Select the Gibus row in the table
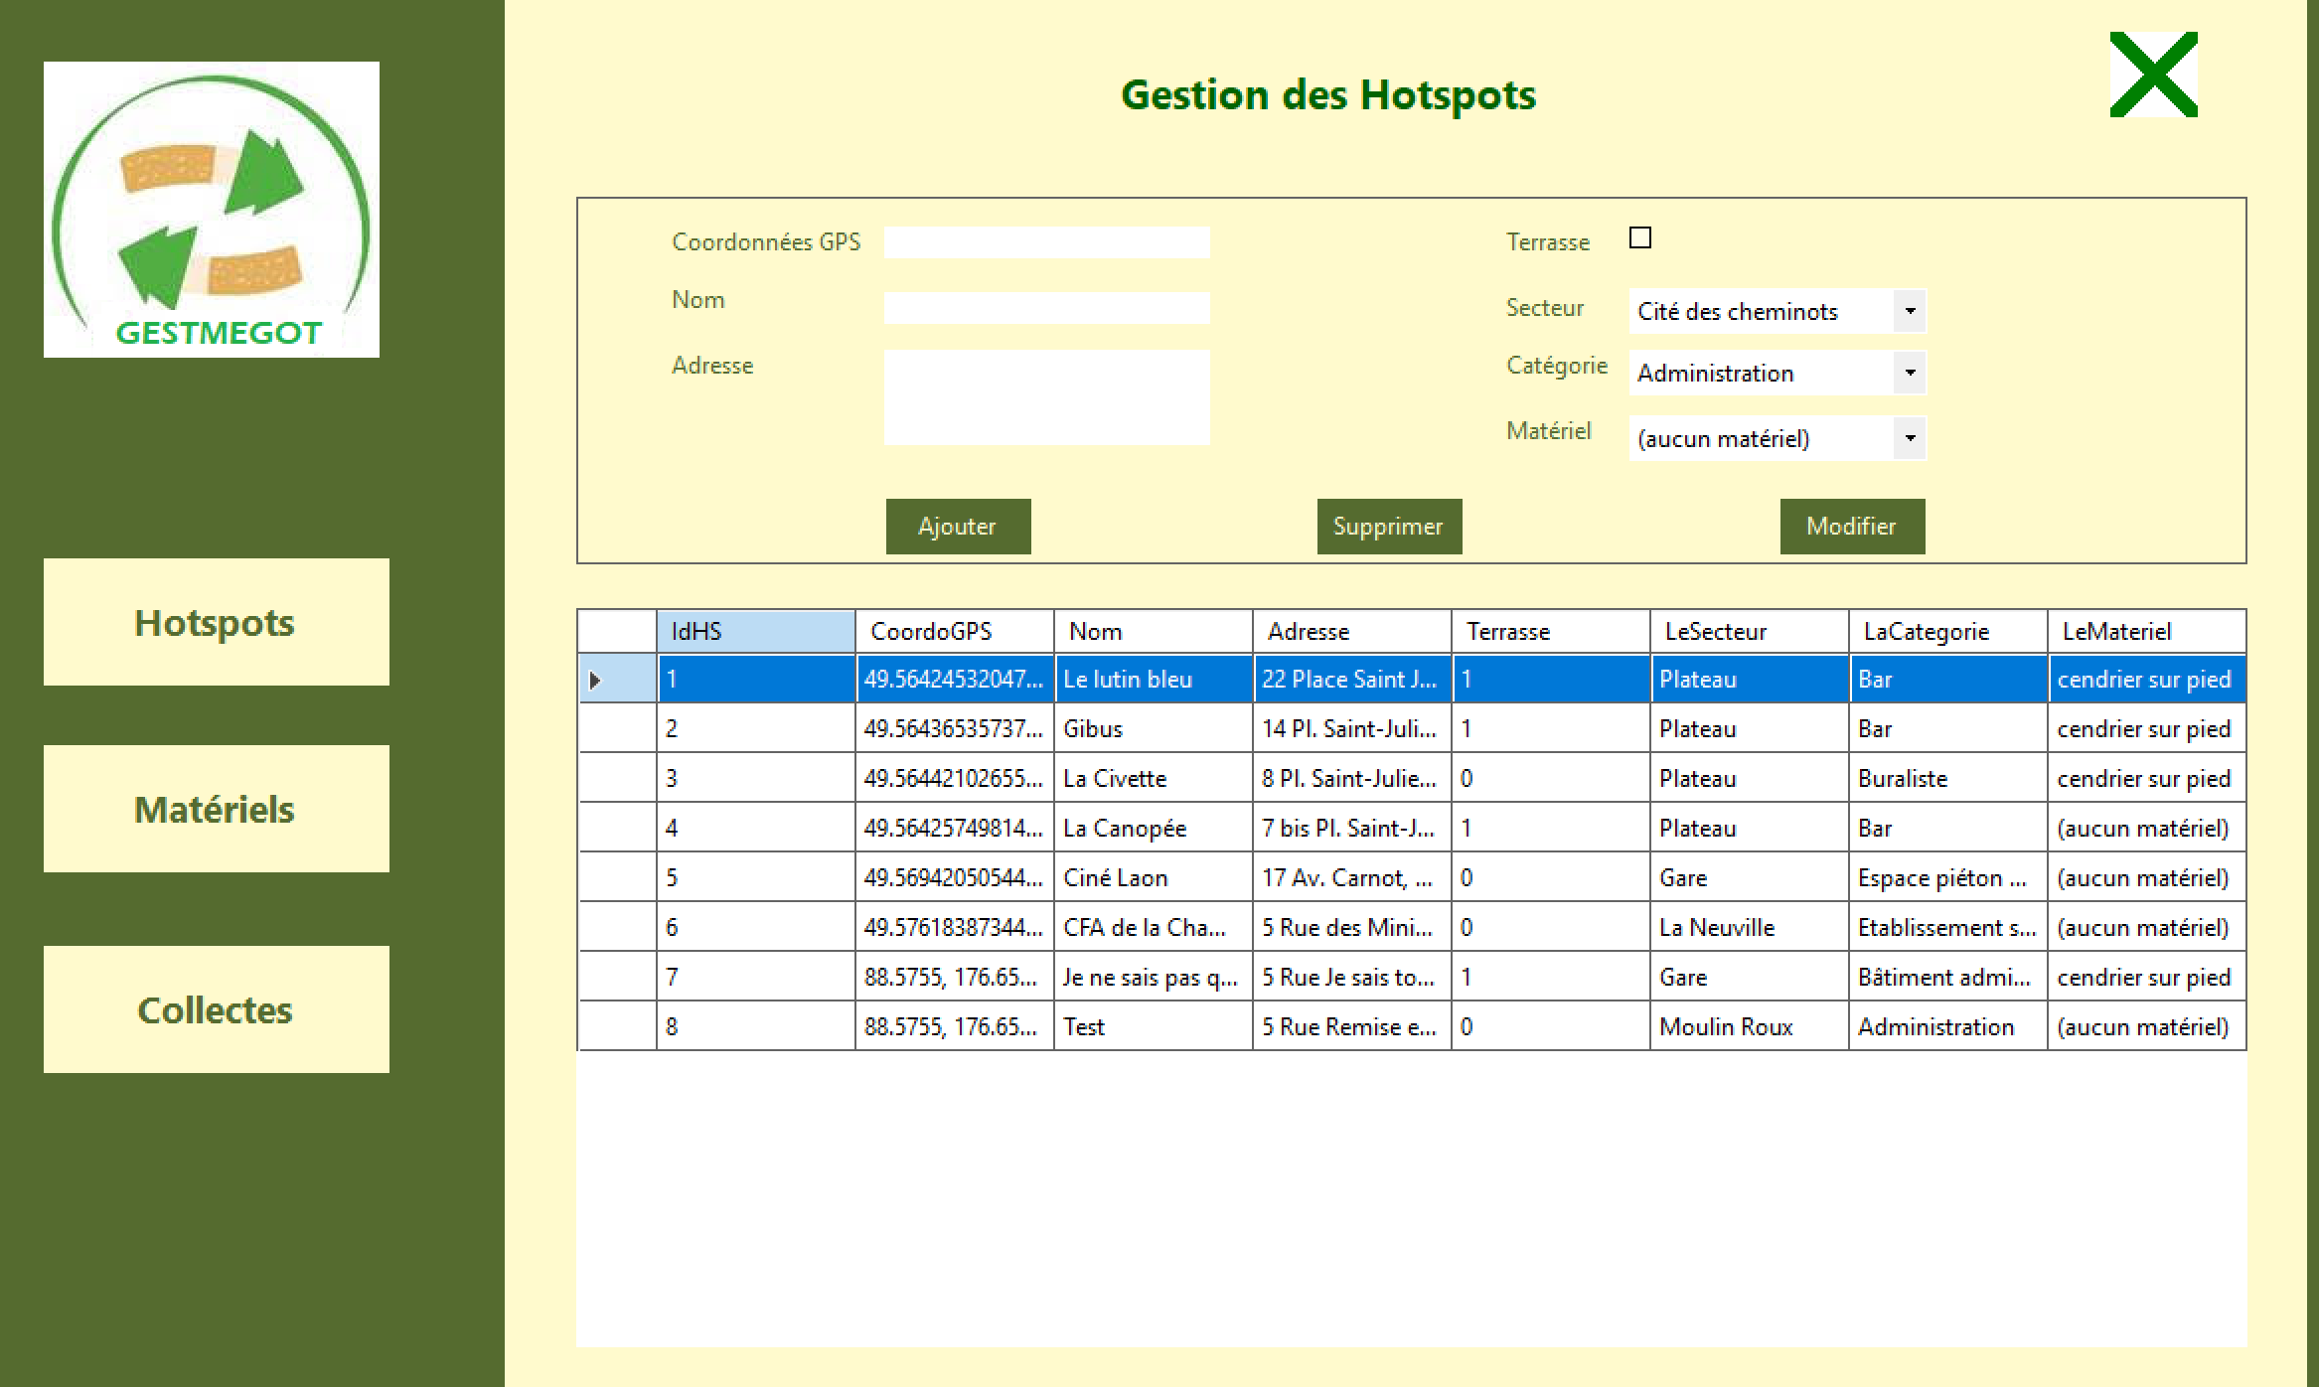 (x=1153, y=728)
